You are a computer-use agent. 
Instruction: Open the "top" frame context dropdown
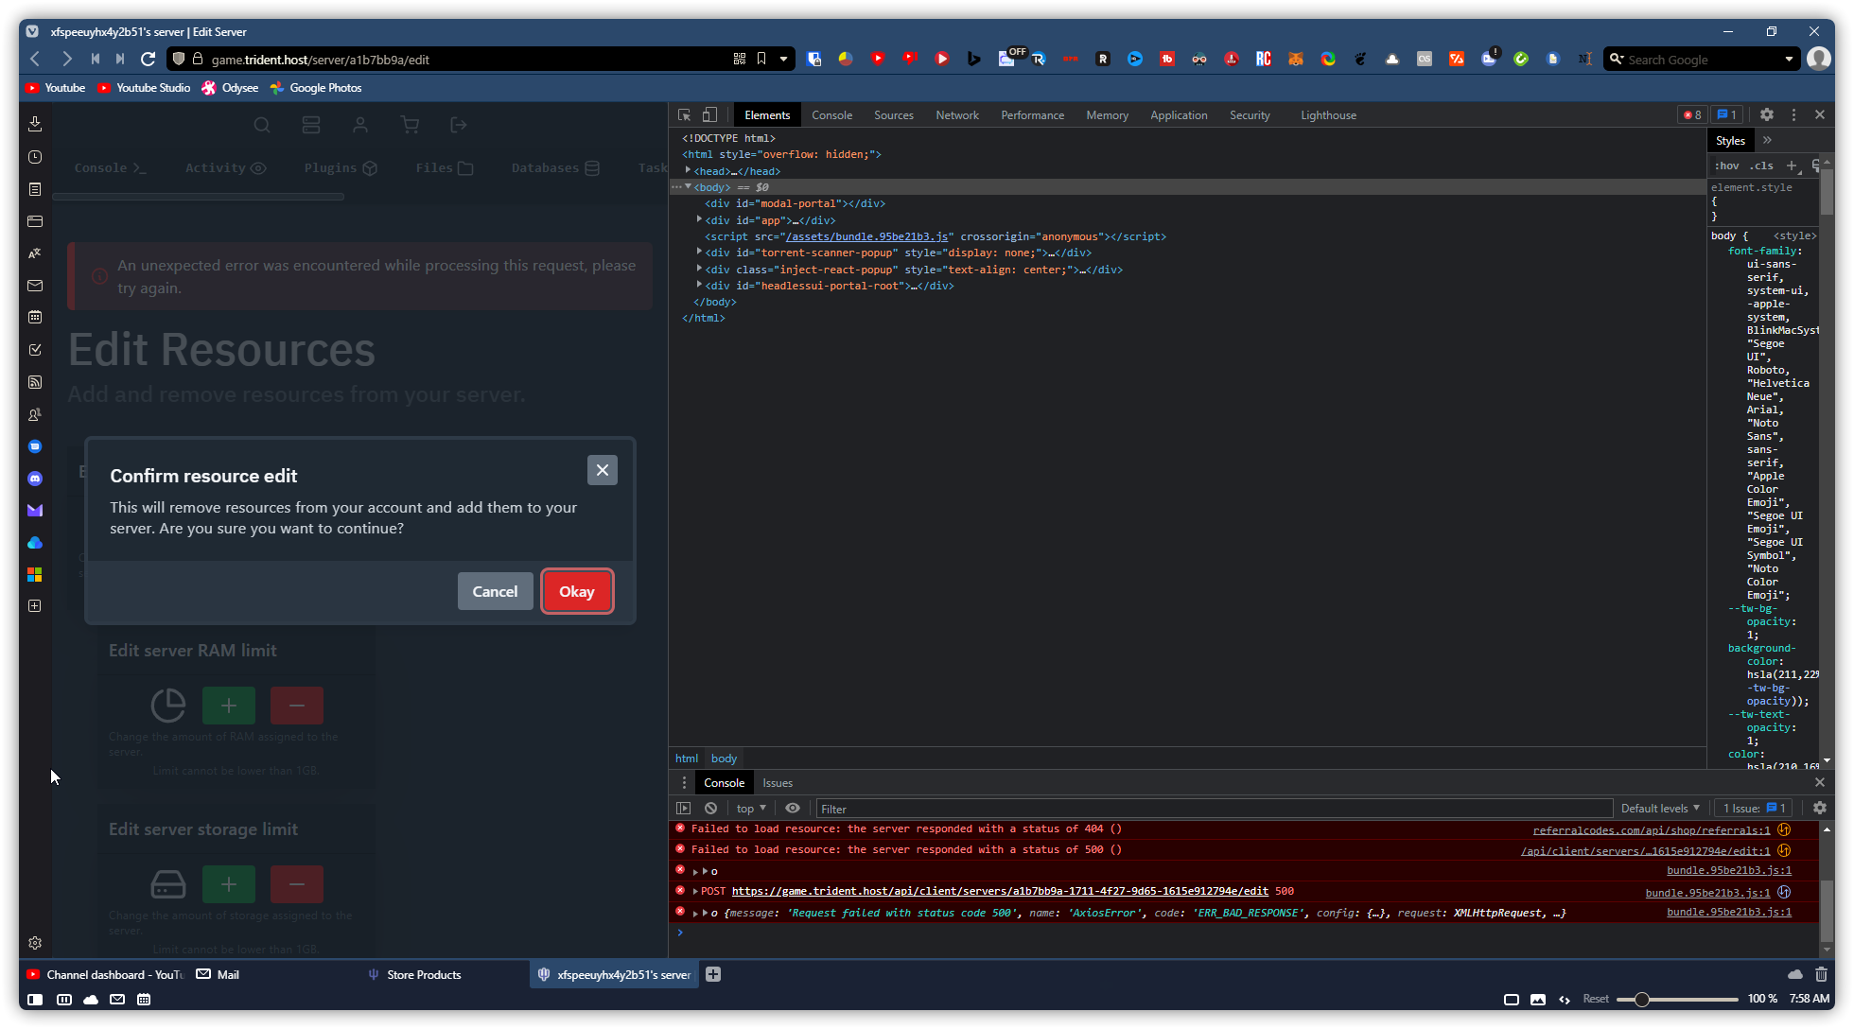[750, 808]
